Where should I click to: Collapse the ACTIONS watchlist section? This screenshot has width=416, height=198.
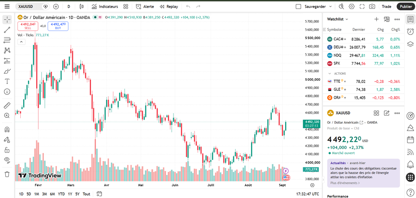pos(330,73)
